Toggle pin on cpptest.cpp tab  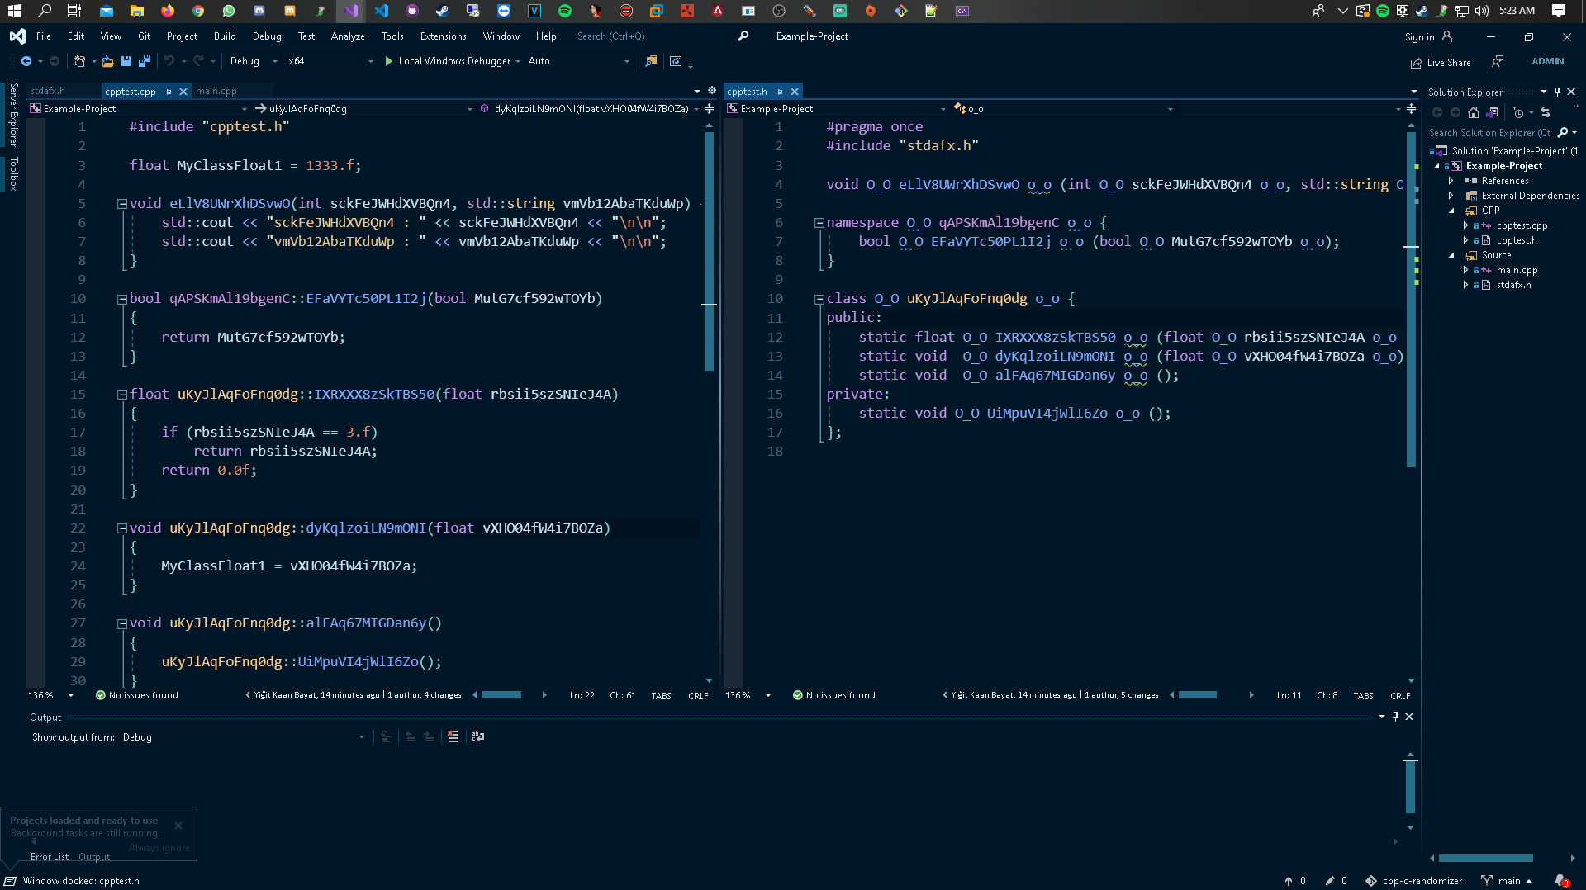click(169, 92)
